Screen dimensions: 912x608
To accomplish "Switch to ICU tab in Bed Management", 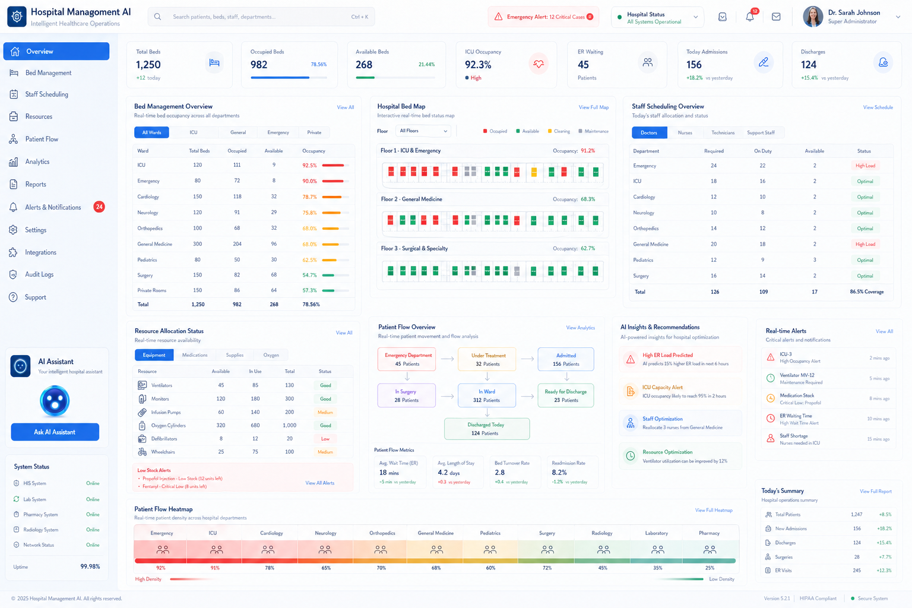I will pos(194,132).
